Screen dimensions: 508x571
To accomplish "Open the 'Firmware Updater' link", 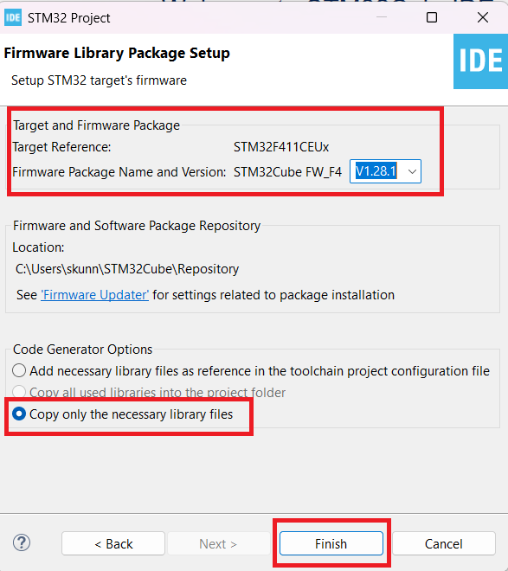I will [x=94, y=295].
